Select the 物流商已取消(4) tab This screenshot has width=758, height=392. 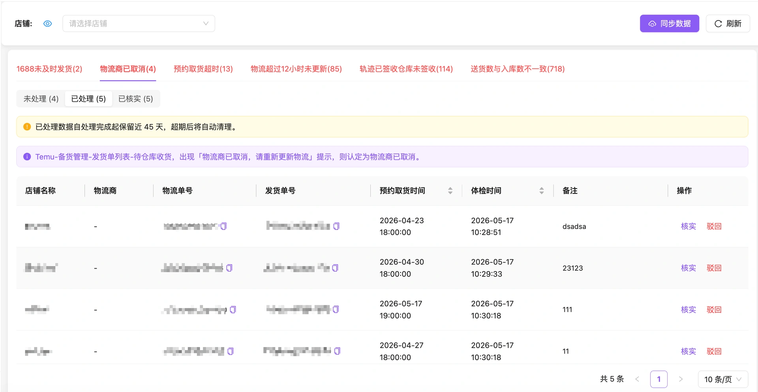pos(128,69)
